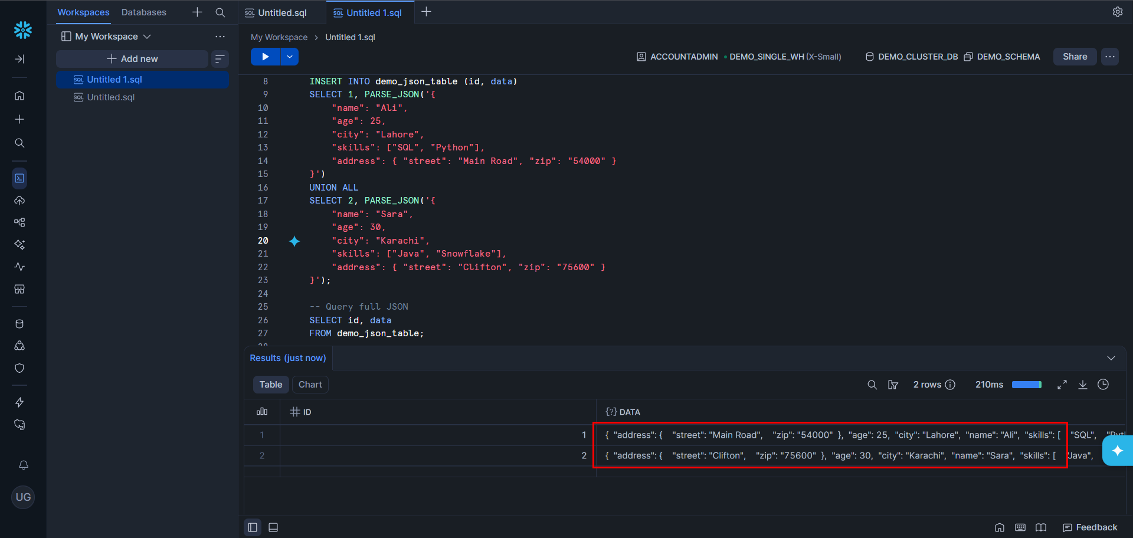Open the lightning bolt icon in sidebar
The image size is (1133, 538).
[x=19, y=402]
